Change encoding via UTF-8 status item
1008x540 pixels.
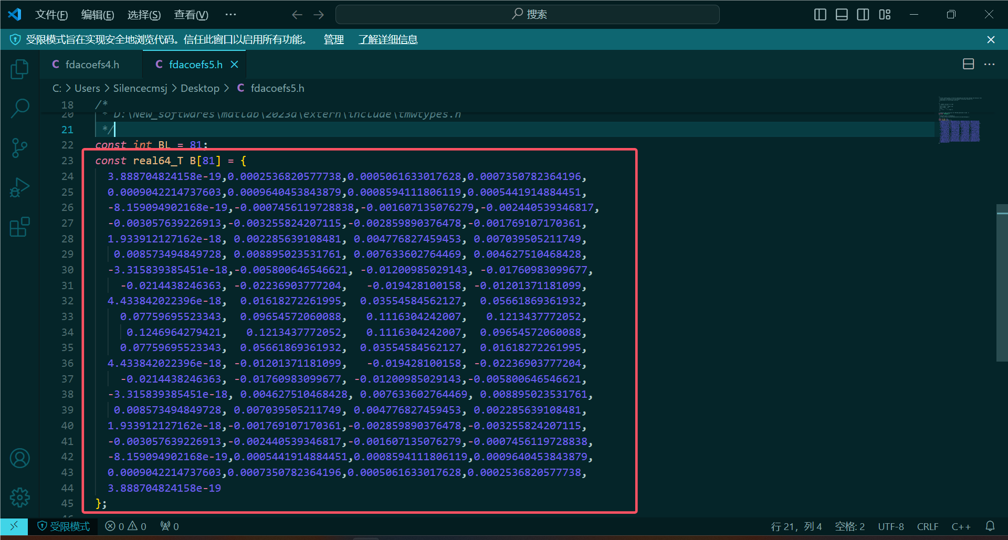(x=891, y=526)
